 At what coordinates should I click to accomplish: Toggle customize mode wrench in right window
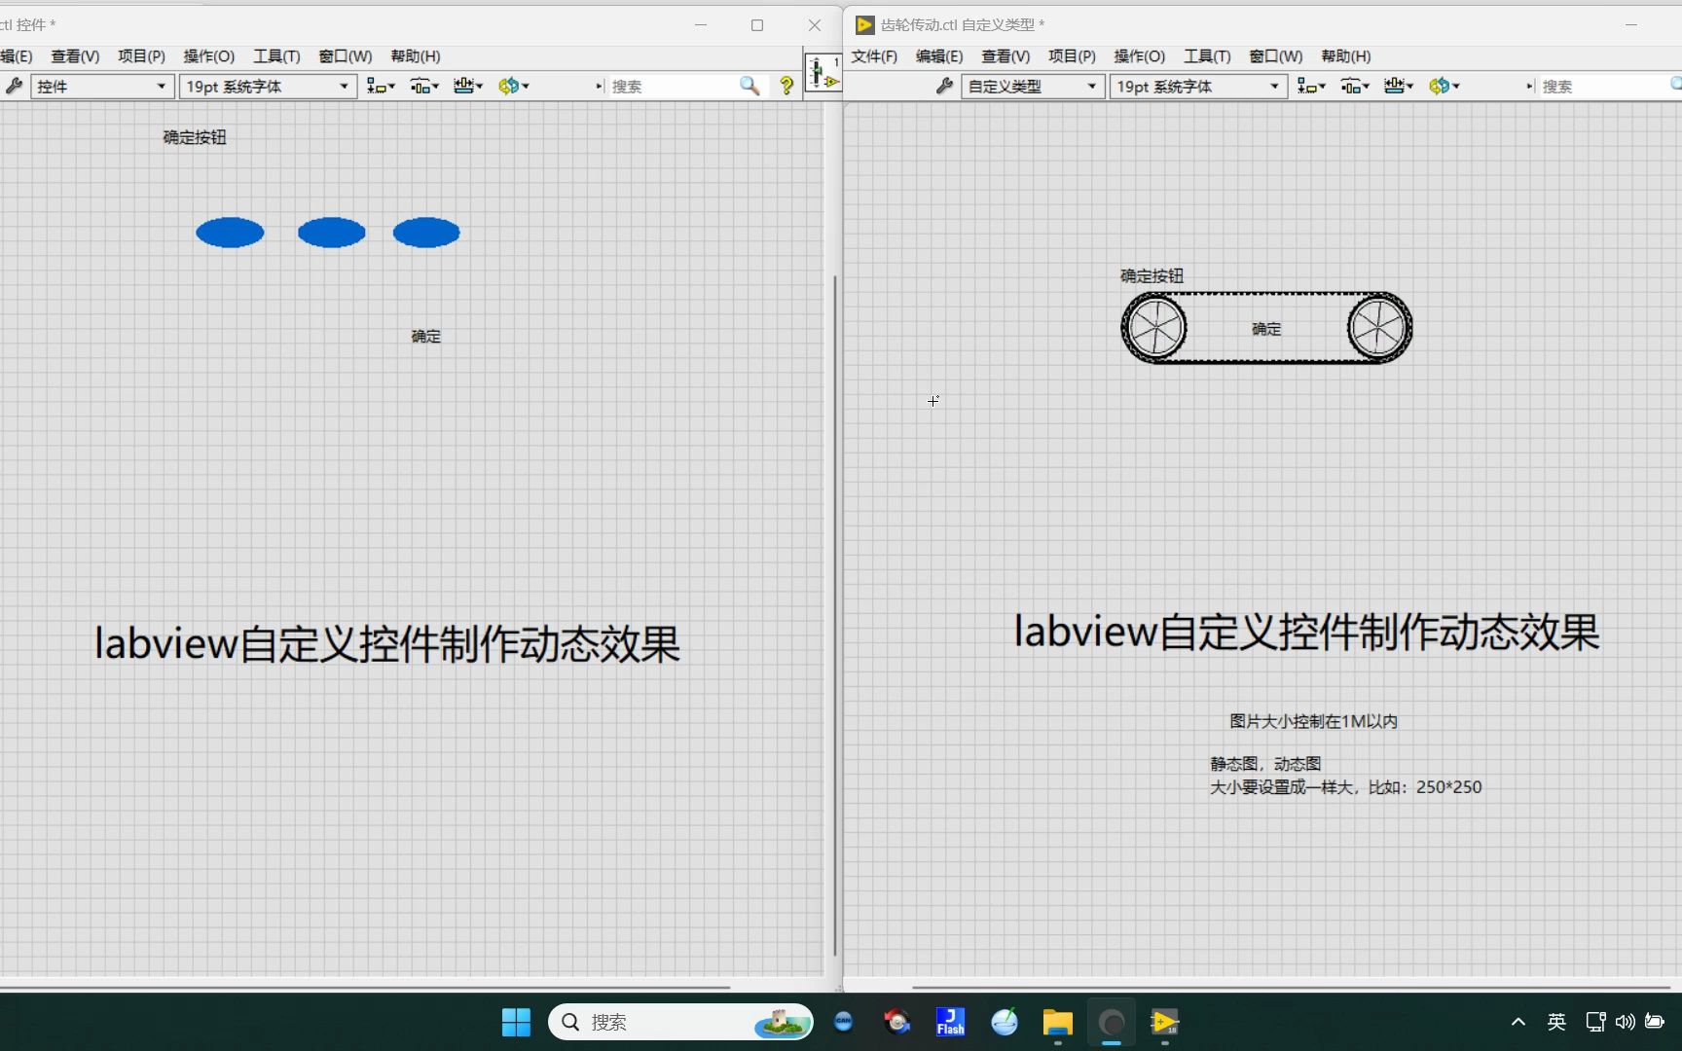point(943,86)
